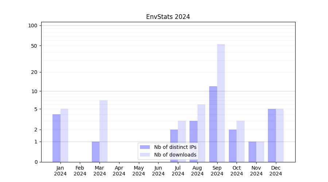
Task: Click the September distinct IPs bar
Action: coord(213,124)
